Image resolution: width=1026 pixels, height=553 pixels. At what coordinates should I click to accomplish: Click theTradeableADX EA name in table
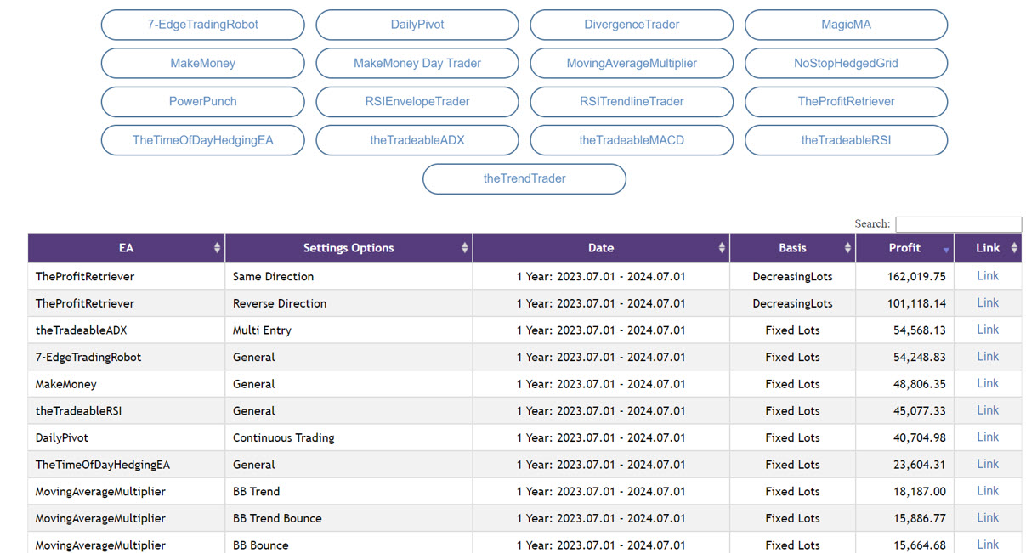[81, 330]
